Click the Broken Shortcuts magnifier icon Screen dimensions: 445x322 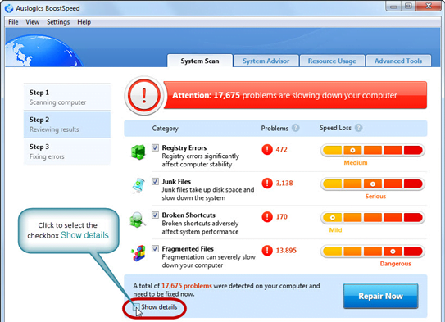pyautogui.click(x=138, y=220)
